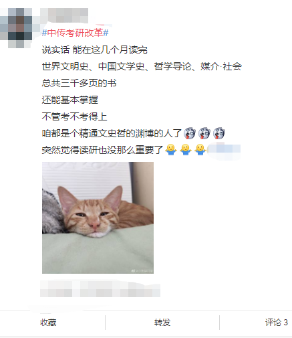Click the text line 总共三千多页的书
Viewport: 292px width, 338px height.
click(x=79, y=83)
